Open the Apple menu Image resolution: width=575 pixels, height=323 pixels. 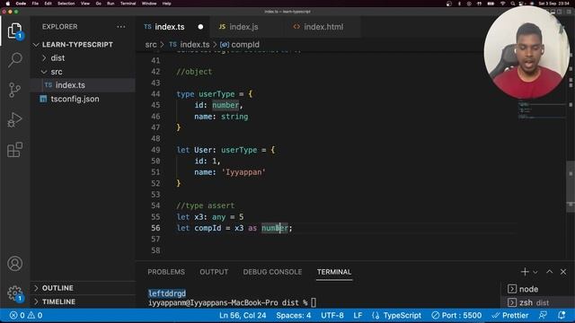[8, 4]
